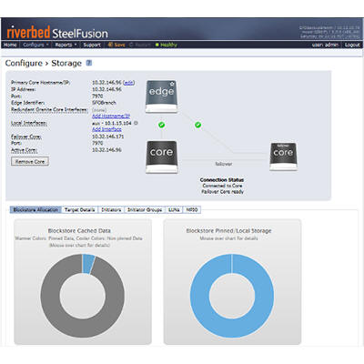
Task: Switch to the MPIO tab
Action: (x=192, y=209)
